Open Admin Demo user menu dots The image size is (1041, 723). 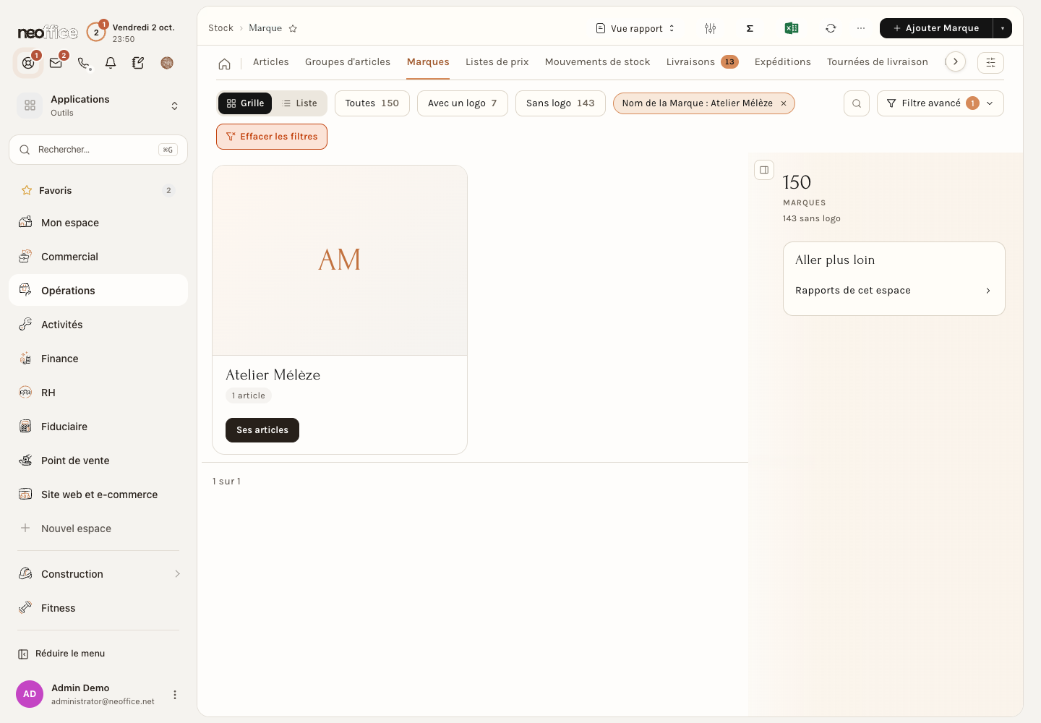175,695
